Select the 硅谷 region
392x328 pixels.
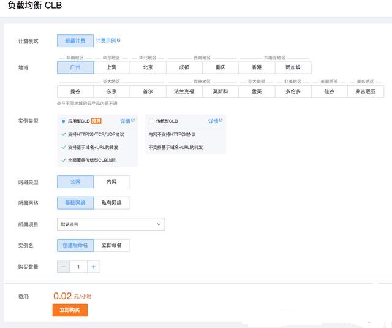329,91
